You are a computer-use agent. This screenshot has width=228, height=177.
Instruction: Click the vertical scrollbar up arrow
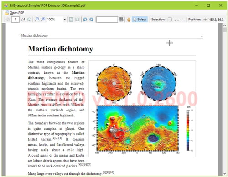click(x=225, y=25)
